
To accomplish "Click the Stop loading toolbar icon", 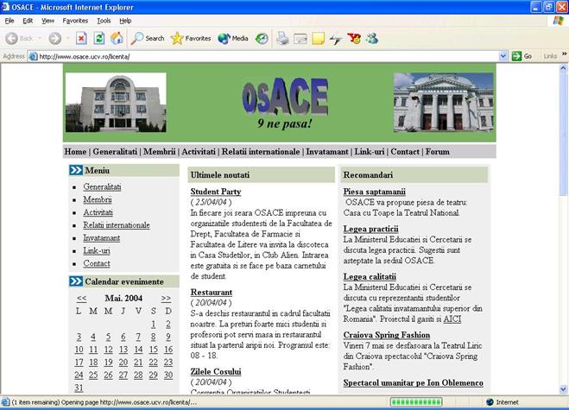I will 81,38.
